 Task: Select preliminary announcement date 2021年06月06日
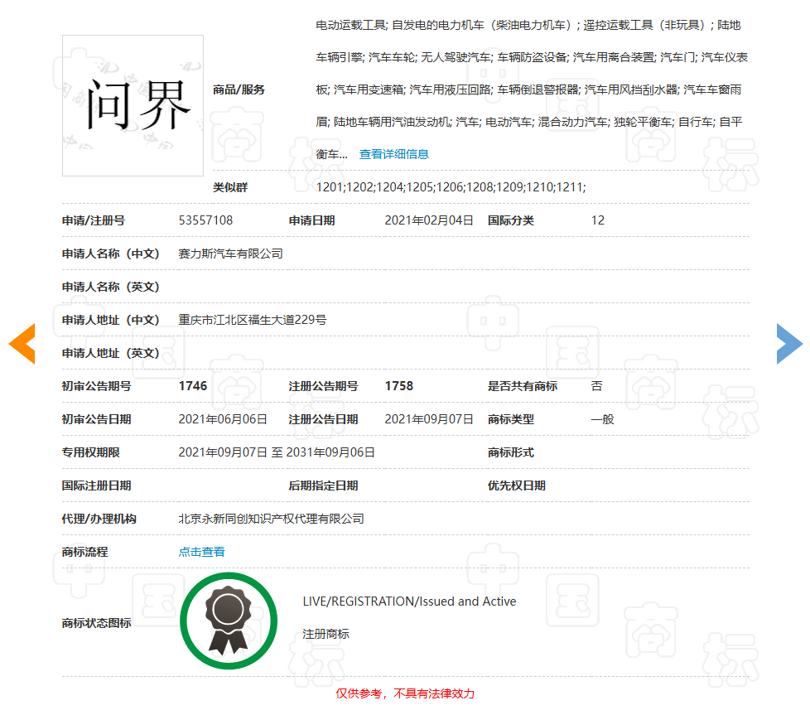tap(223, 419)
